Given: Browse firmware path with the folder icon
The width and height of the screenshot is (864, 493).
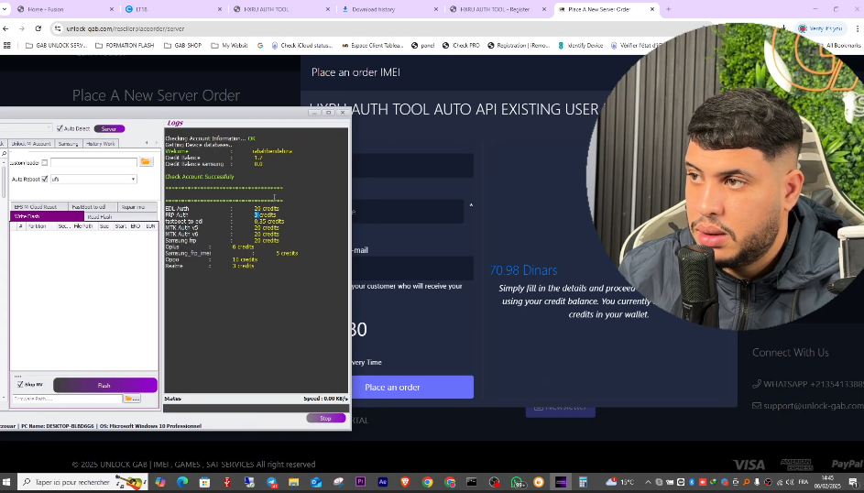Looking at the screenshot, I should coord(132,399).
